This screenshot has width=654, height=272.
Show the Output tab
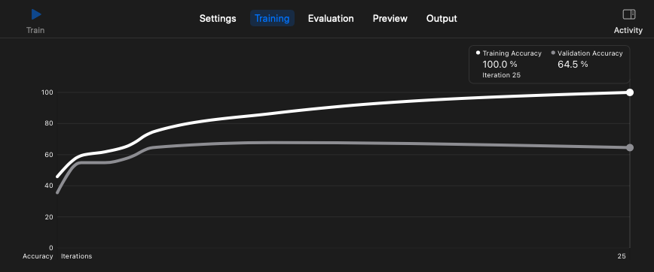click(x=442, y=18)
